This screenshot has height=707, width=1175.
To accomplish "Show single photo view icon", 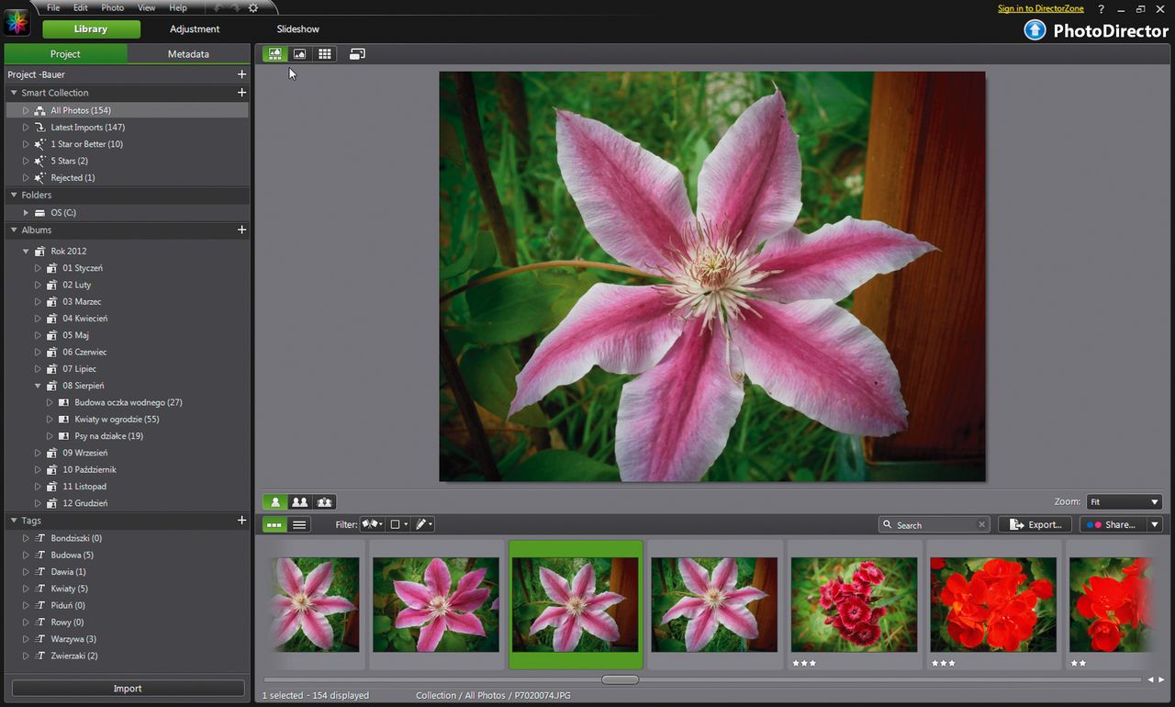I will pos(274,502).
